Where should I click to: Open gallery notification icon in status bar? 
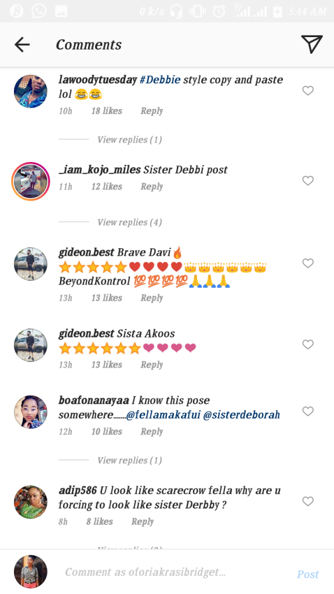pyautogui.click(x=61, y=12)
